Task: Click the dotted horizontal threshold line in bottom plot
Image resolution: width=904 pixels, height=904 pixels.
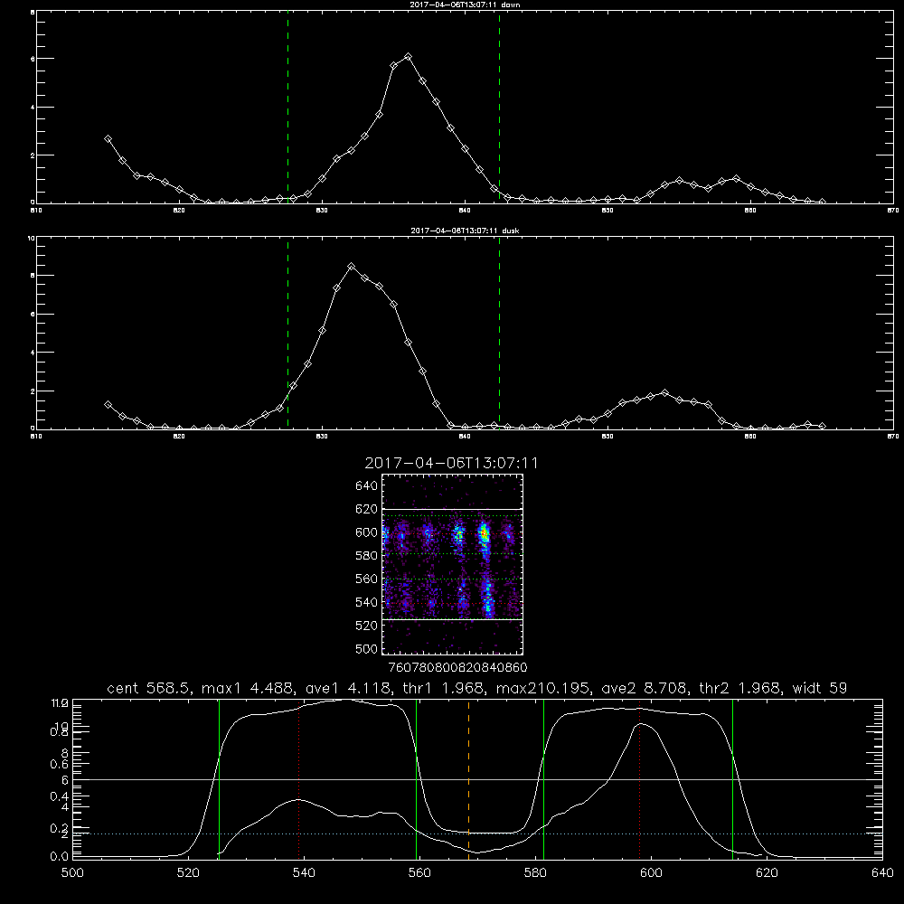Action: [477, 833]
